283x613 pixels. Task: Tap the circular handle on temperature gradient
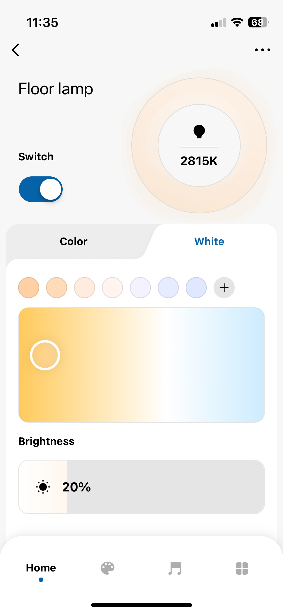point(45,355)
